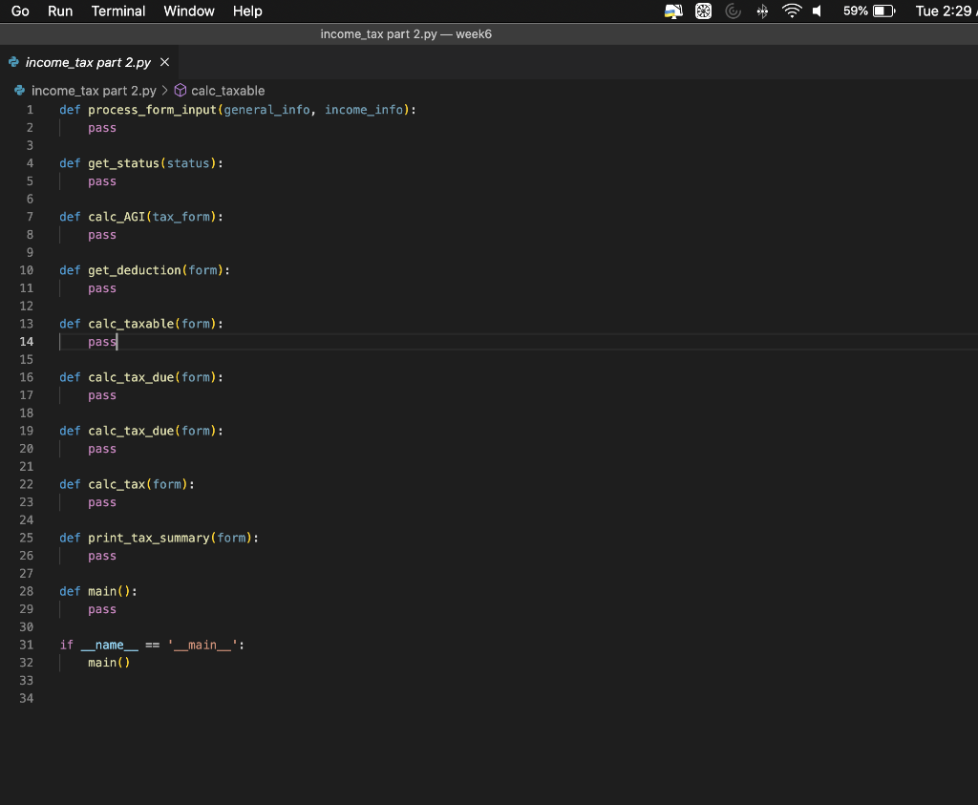Screen dimensions: 978x805
Task: Click line number 1 in the gutter
Action: [30, 110]
